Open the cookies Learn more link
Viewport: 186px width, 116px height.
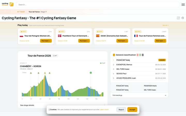tap(104, 110)
